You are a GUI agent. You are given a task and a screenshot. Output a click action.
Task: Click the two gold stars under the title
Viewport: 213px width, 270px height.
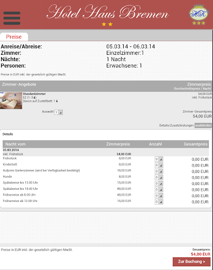(107, 24)
